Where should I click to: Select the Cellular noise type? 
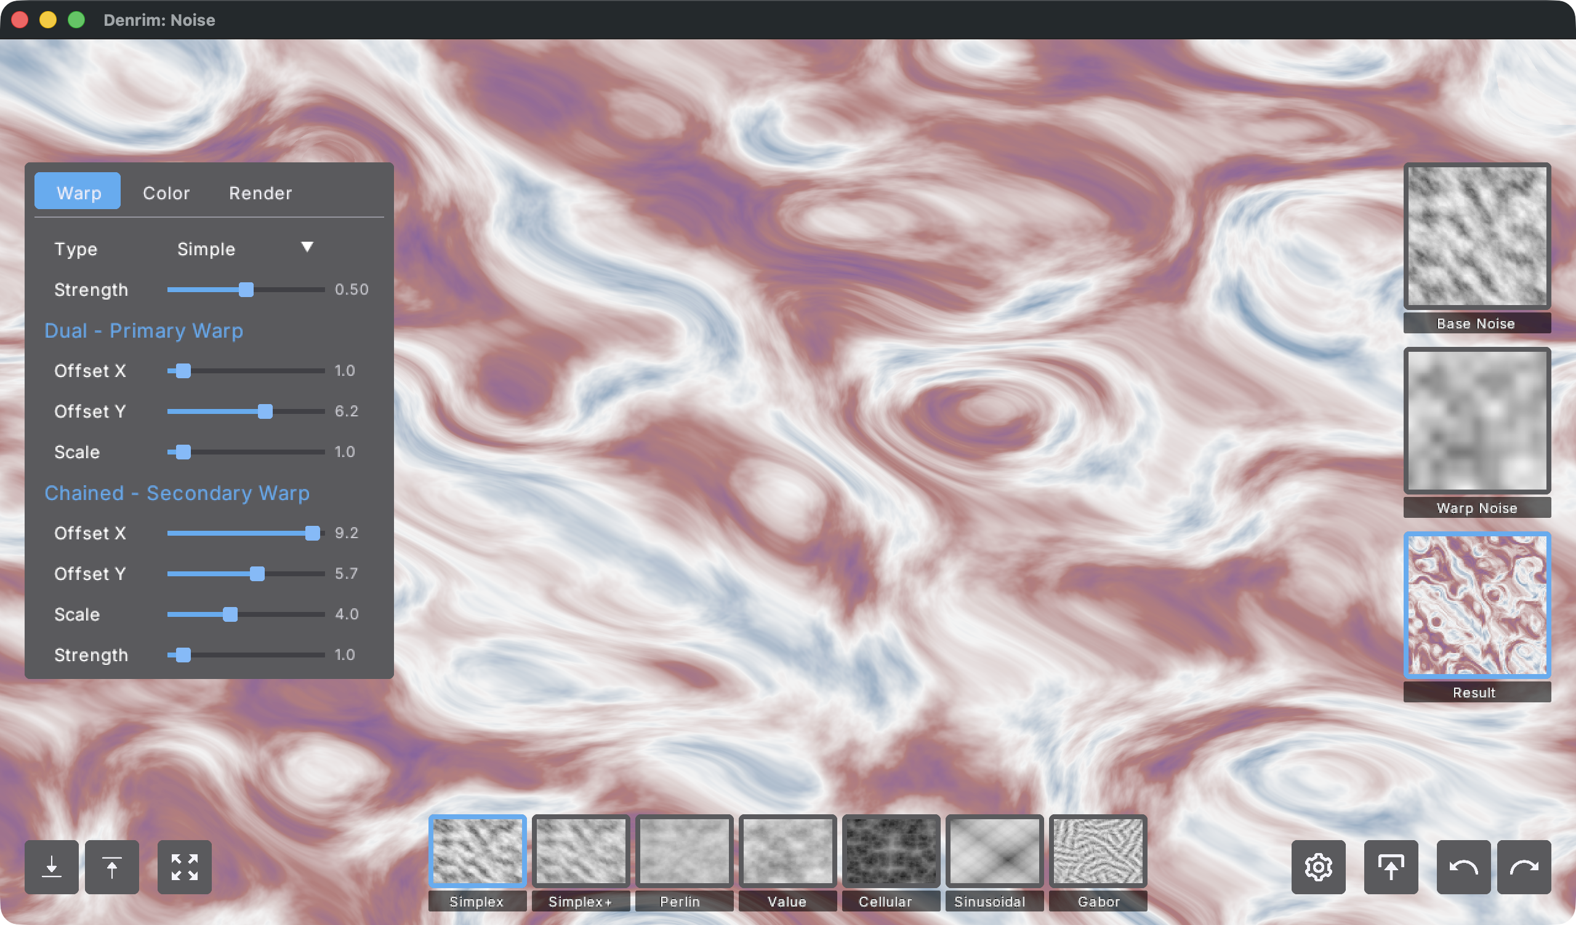click(x=891, y=851)
